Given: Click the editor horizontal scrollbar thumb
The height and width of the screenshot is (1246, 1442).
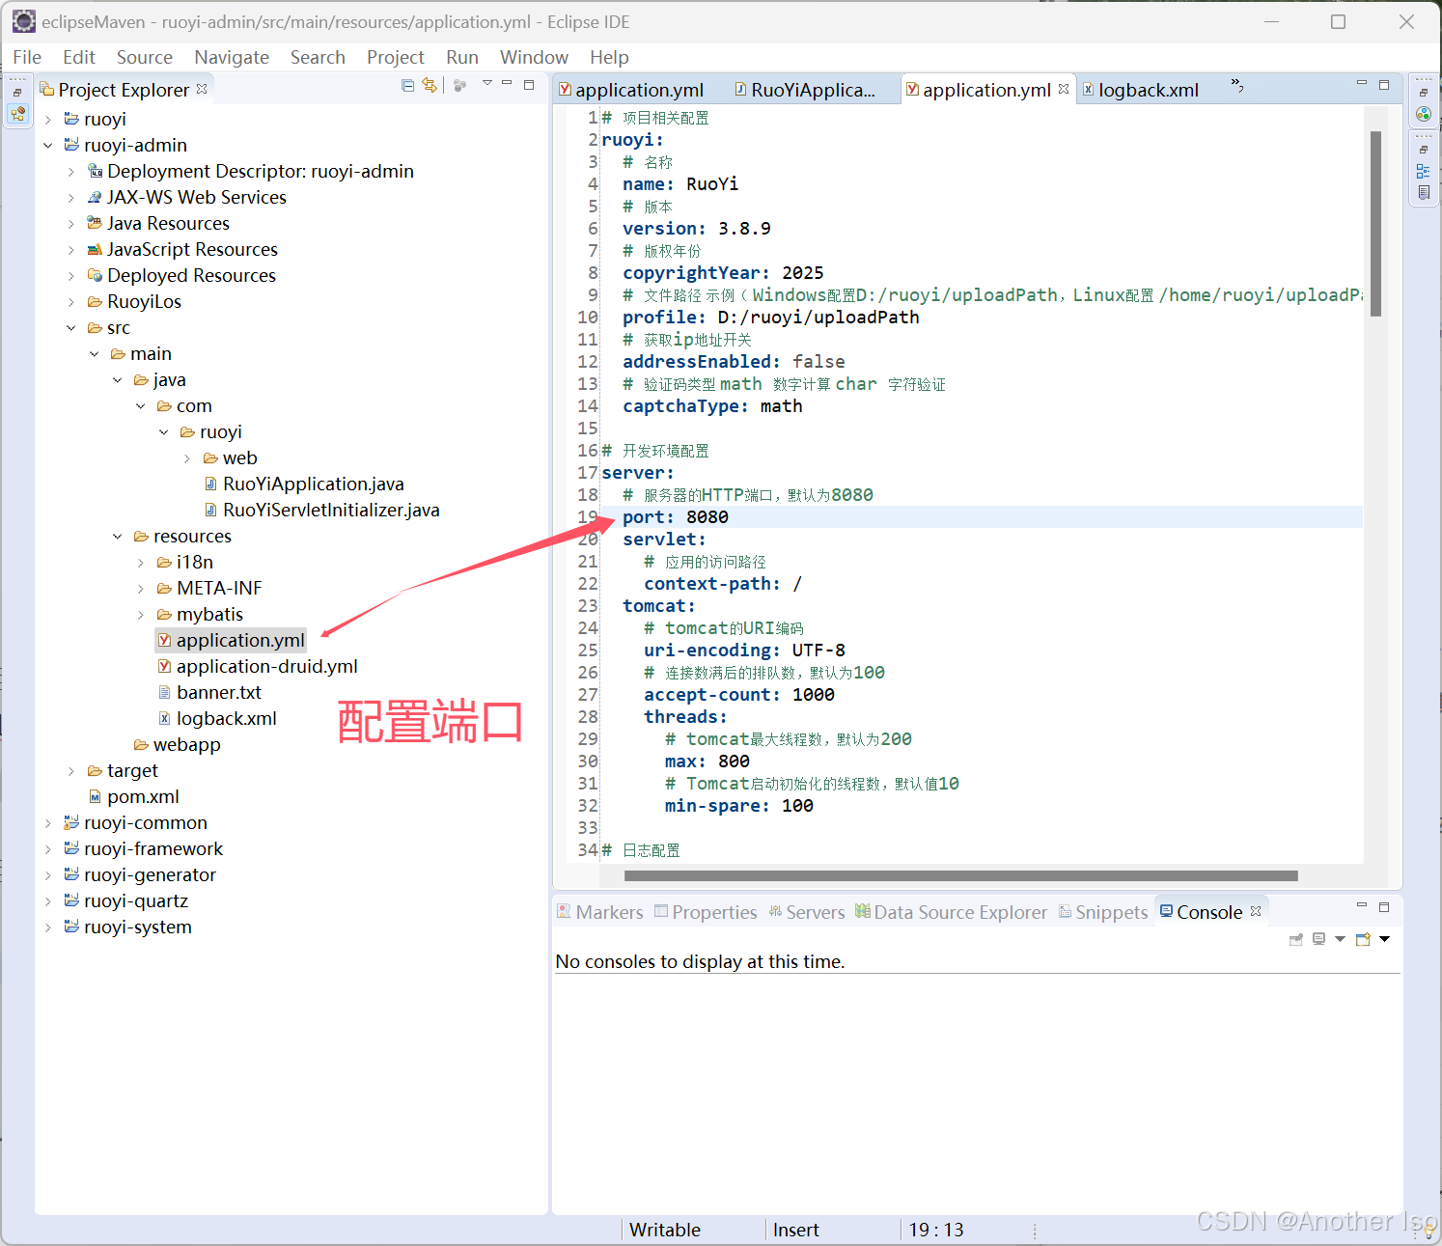Looking at the screenshot, I should pyautogui.click(x=960, y=876).
